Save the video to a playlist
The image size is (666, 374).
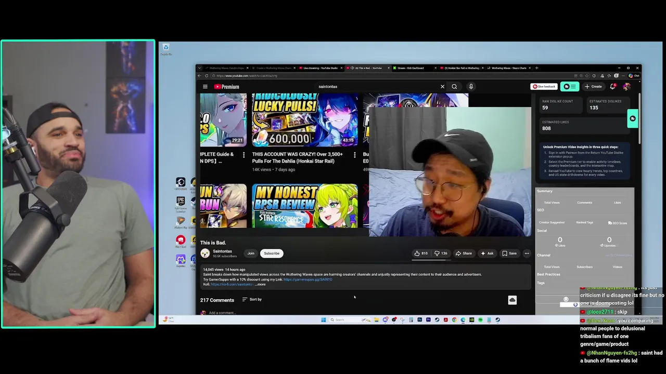[x=509, y=253]
